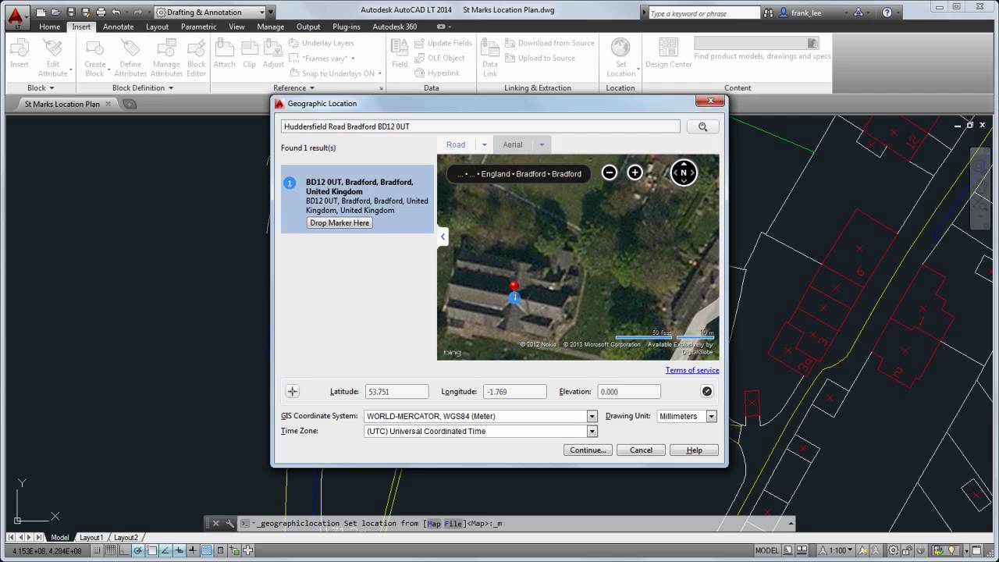Click the red pushpin marker on the map

[514, 286]
